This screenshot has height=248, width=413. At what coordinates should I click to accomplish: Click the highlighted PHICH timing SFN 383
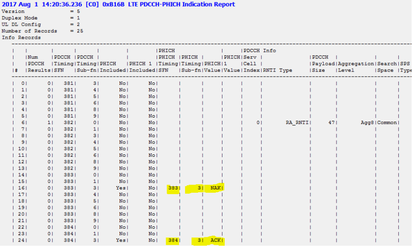tap(173, 188)
